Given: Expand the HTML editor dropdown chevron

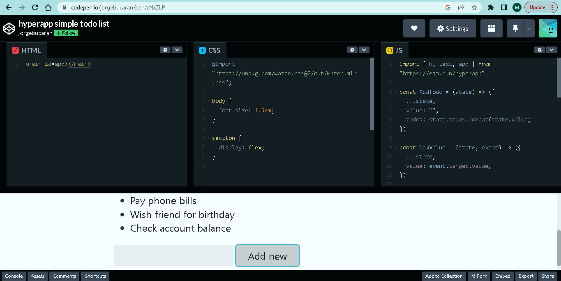Looking at the screenshot, I should (177, 50).
